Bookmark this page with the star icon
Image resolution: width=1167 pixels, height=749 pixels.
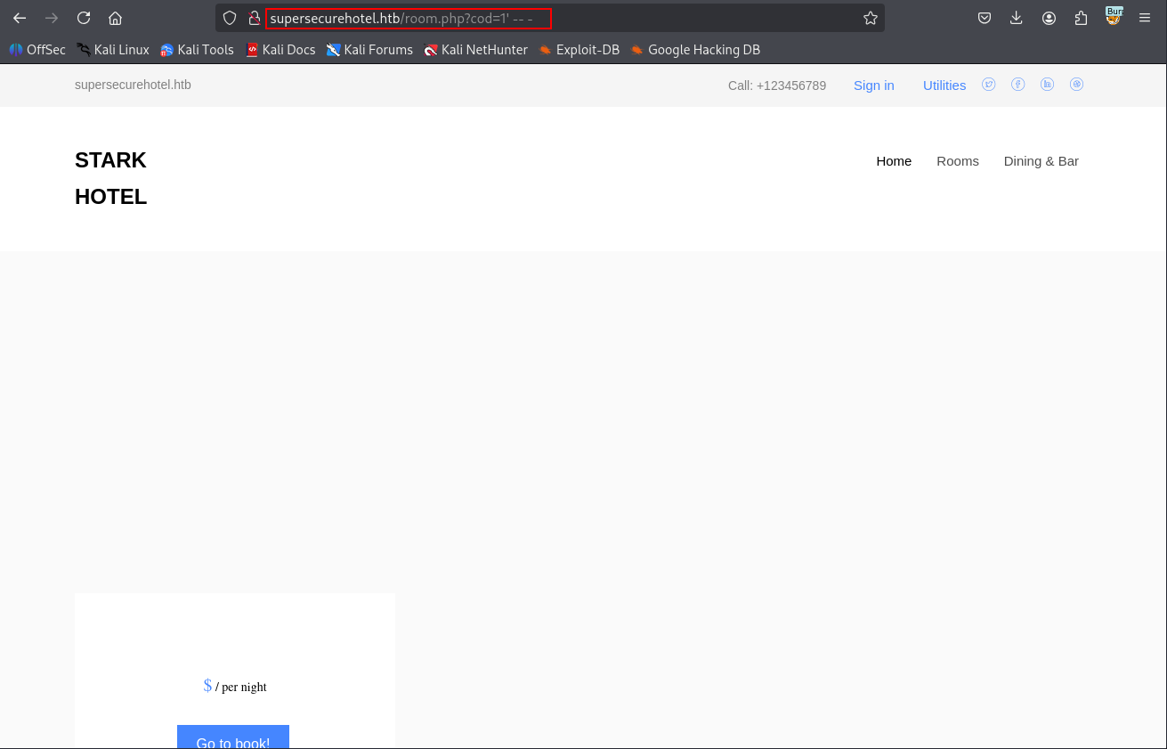click(x=870, y=18)
